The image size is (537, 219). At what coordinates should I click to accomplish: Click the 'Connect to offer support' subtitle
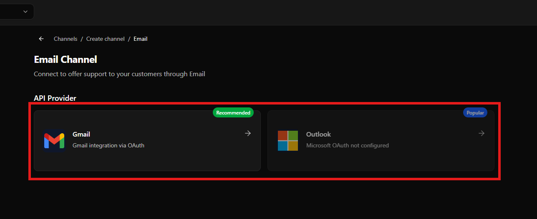click(119, 74)
